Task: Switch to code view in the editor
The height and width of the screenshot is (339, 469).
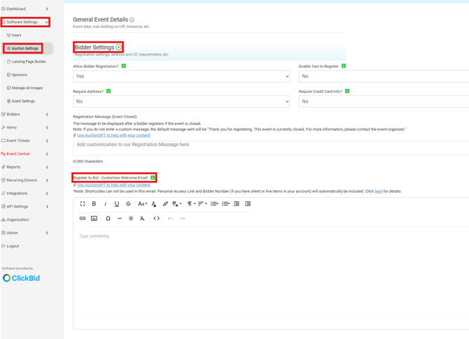Action: coord(156,219)
